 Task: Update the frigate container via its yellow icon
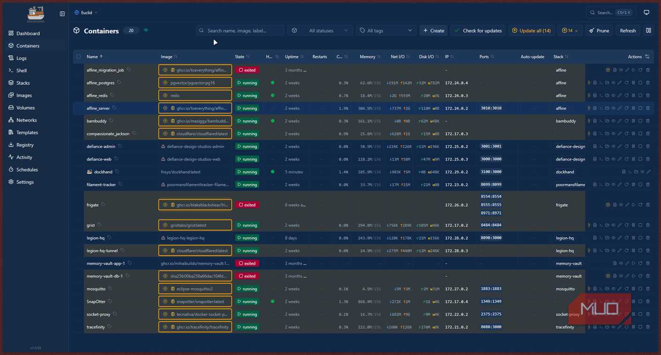click(608, 205)
